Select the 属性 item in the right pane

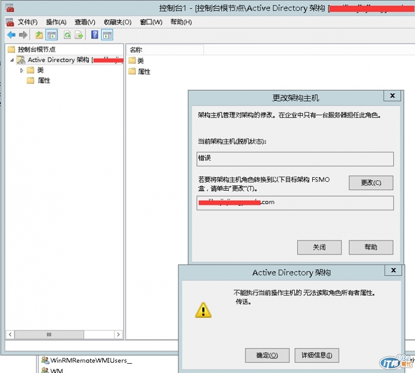tap(140, 71)
